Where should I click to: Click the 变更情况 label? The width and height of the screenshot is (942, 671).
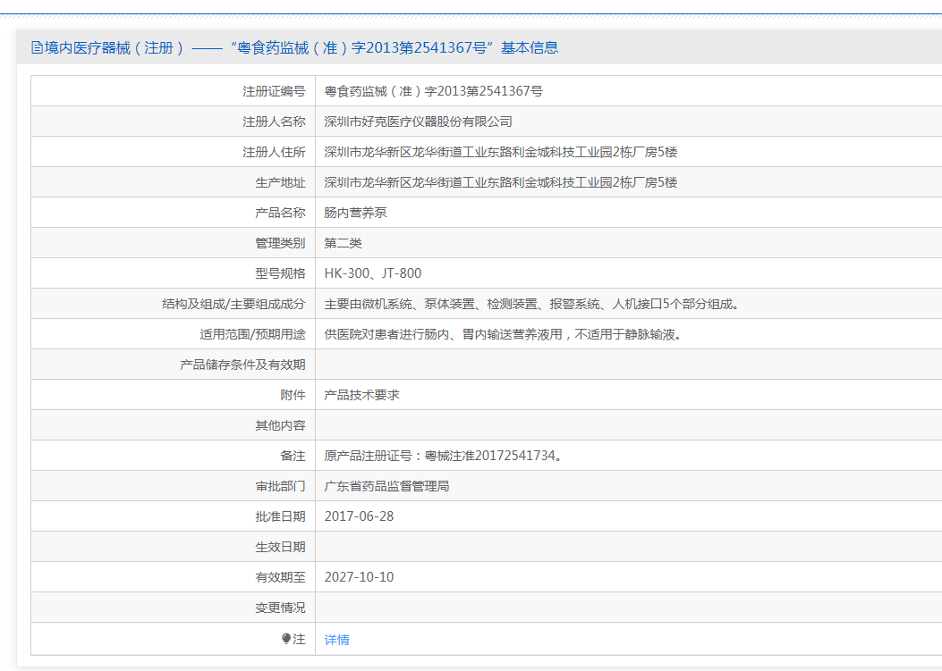(280, 608)
